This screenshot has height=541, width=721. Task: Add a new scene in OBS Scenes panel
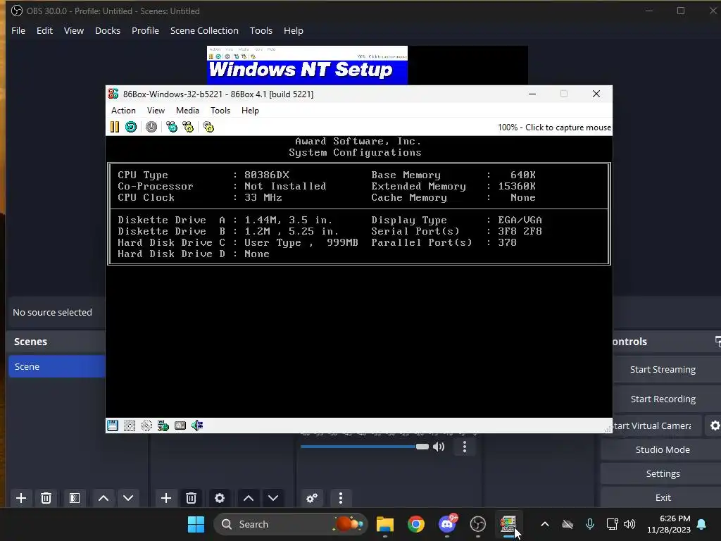[x=21, y=498]
